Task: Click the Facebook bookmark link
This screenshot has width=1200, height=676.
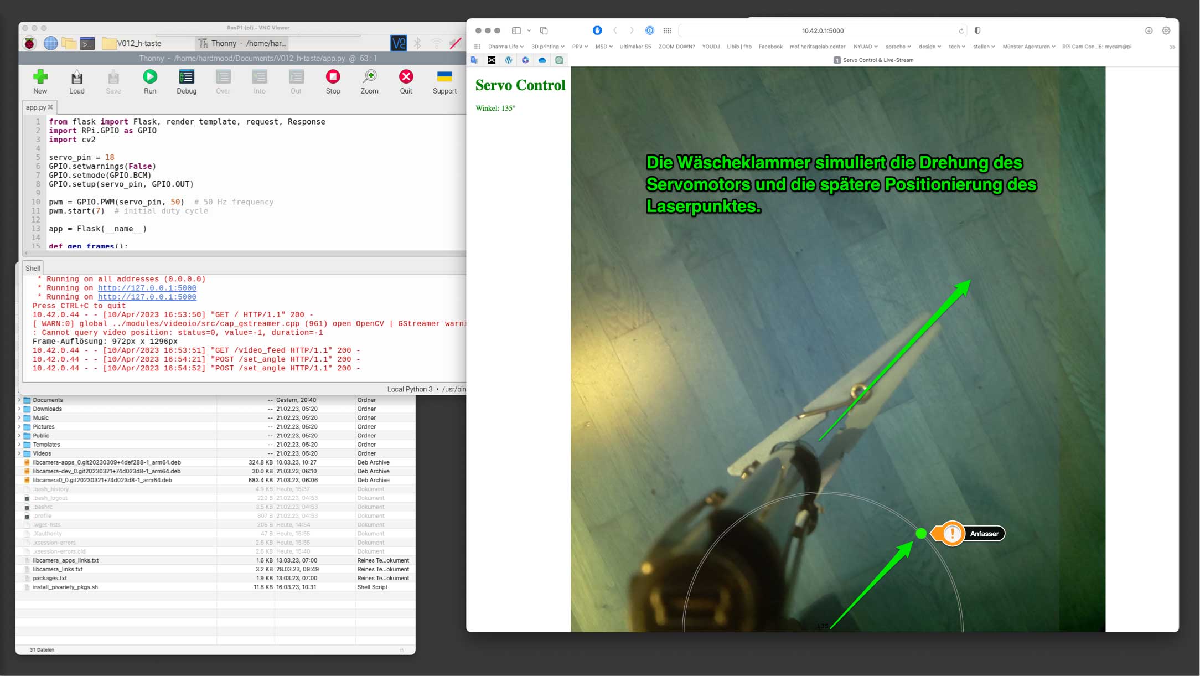Action: coord(770,47)
